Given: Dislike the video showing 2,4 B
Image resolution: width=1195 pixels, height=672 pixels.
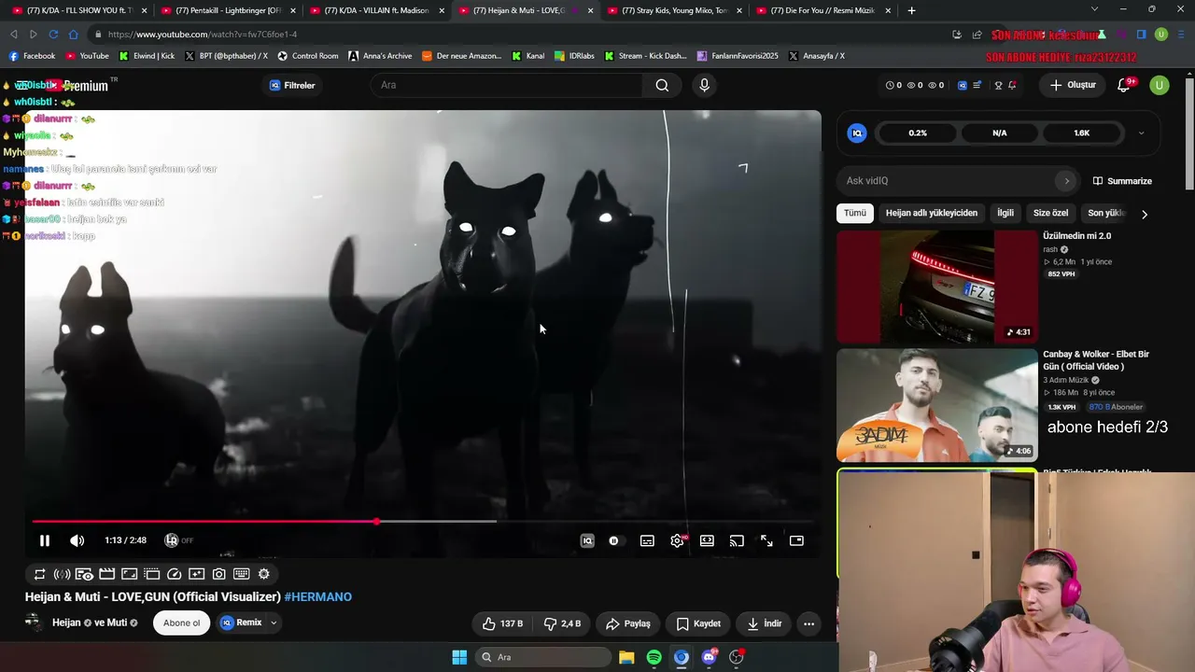Looking at the screenshot, I should tap(564, 623).
